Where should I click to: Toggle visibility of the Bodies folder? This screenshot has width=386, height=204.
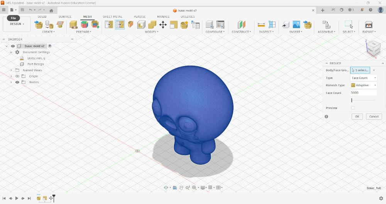point(17,82)
